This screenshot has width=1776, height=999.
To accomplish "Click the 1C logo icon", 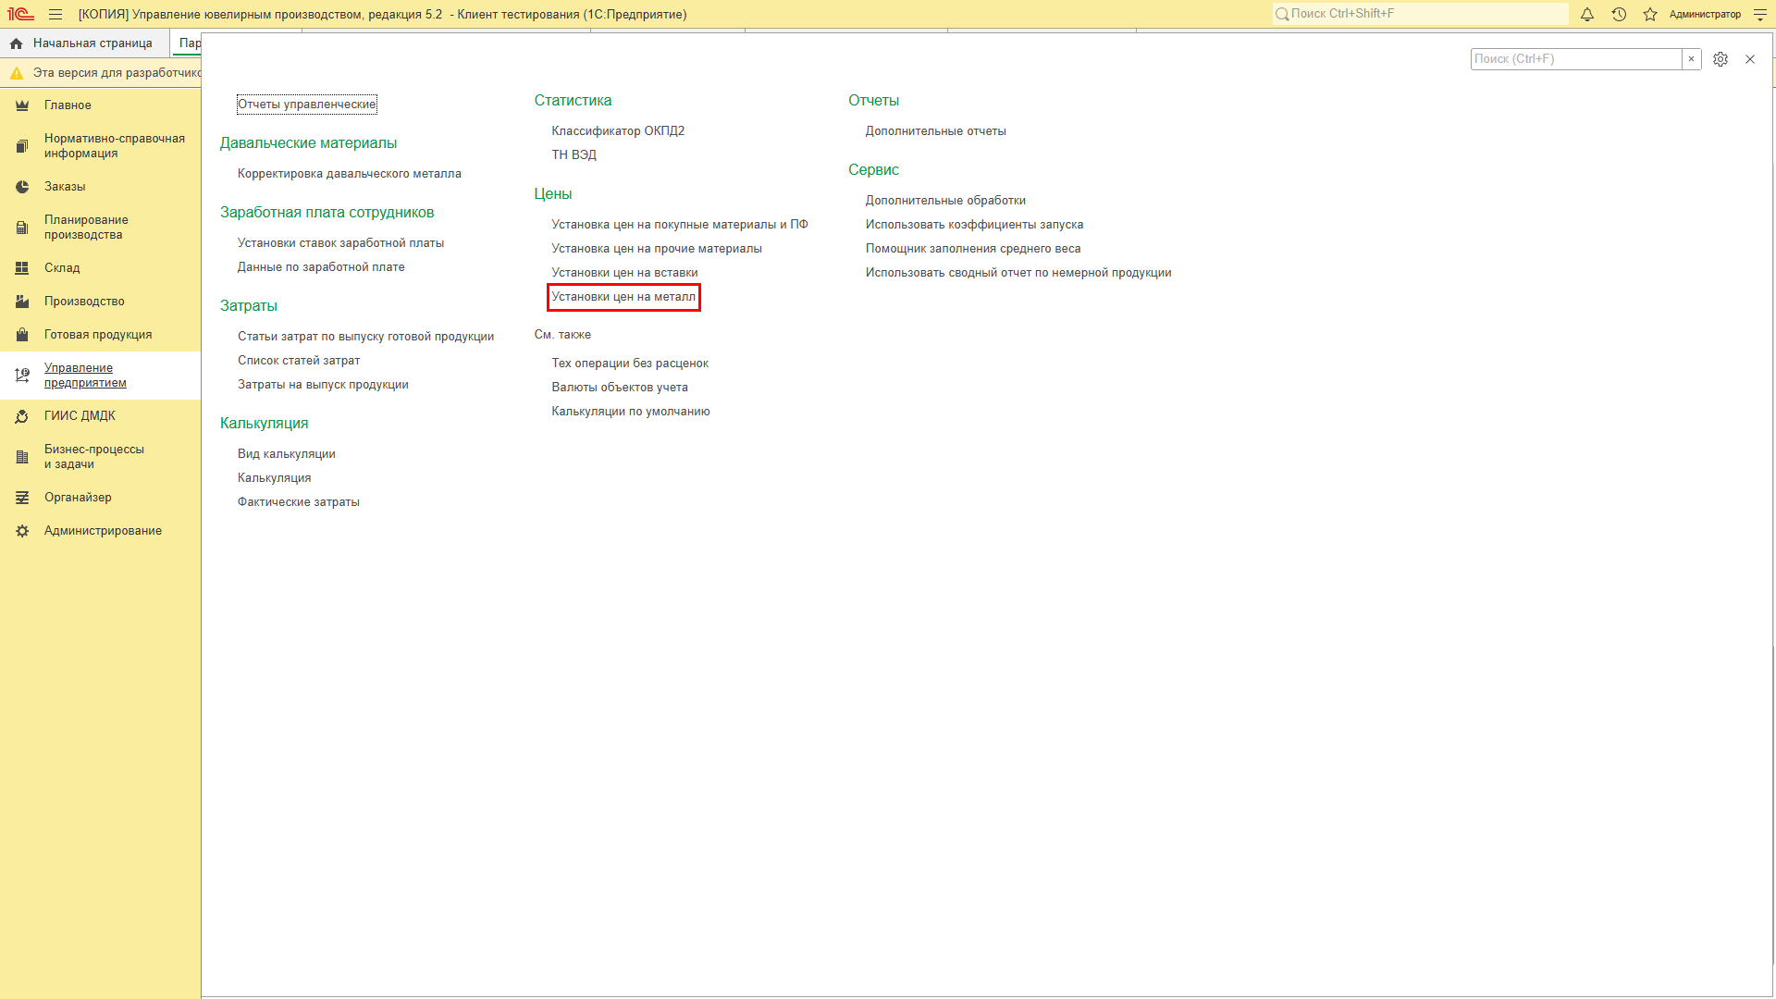I will pyautogui.click(x=20, y=14).
